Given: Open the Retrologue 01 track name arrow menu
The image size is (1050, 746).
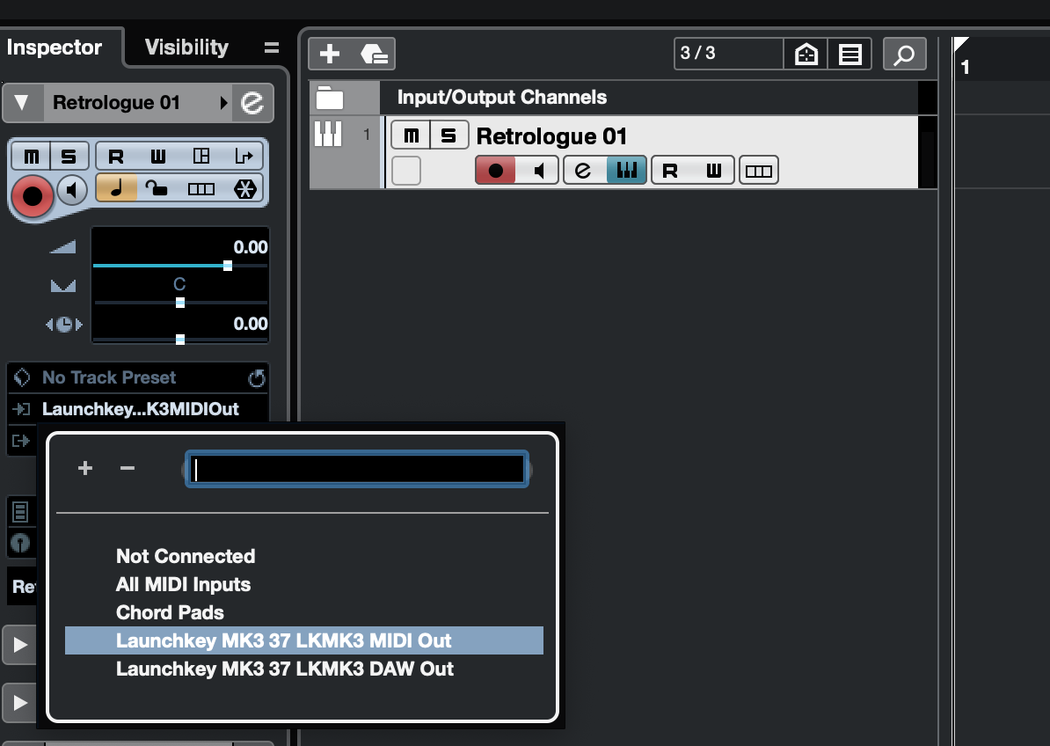Looking at the screenshot, I should 223,102.
